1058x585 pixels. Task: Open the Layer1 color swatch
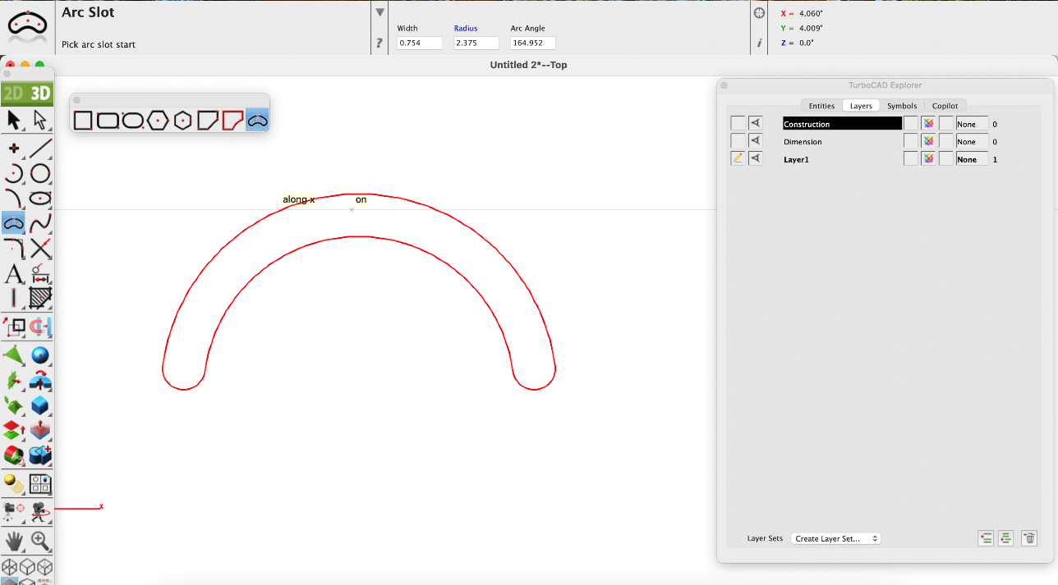click(x=928, y=159)
